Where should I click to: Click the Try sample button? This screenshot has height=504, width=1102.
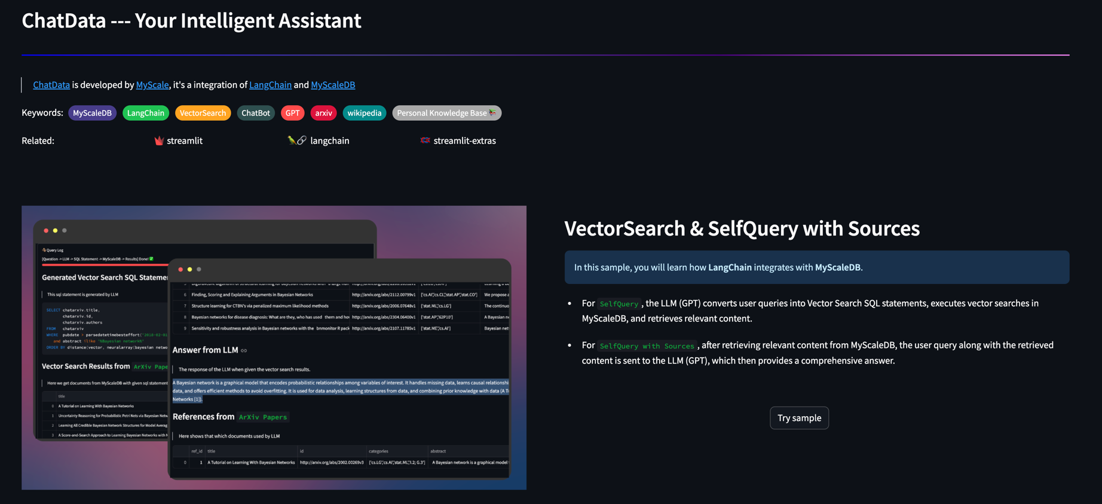tap(799, 418)
